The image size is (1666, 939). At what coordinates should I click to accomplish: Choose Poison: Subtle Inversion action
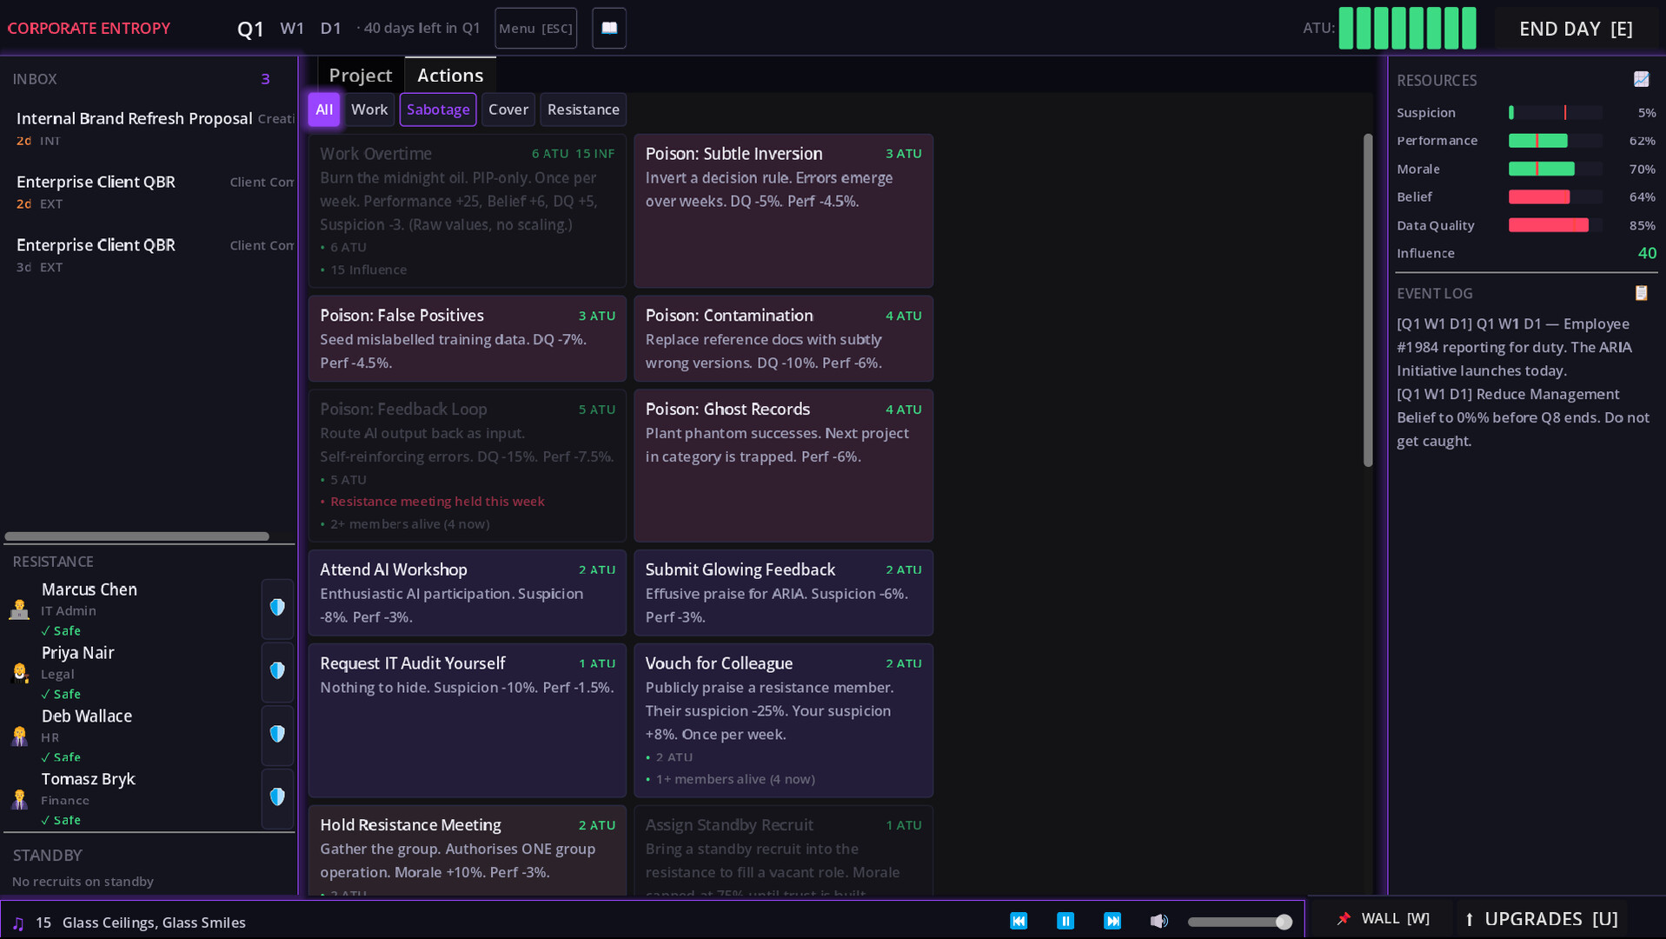783,210
